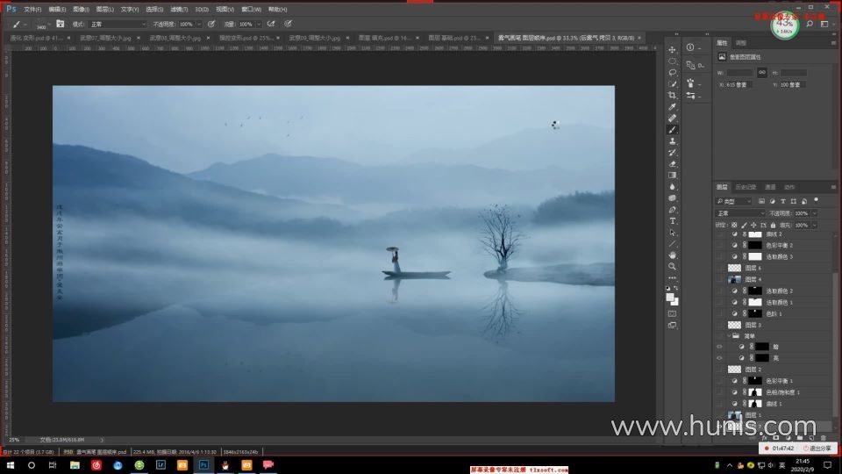Viewport: 842px width, 474px height.
Task: Open the layer blend mode dropdown
Action: (x=740, y=212)
